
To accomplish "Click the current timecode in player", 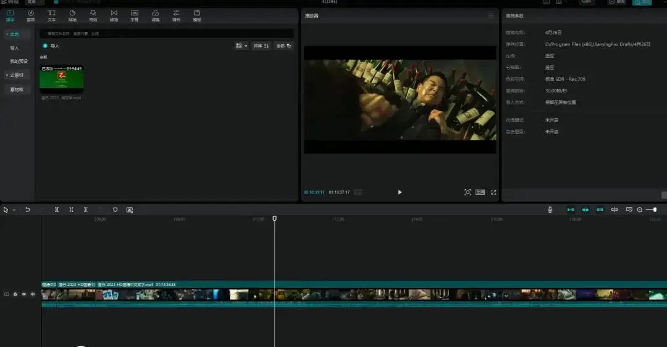I will [314, 192].
